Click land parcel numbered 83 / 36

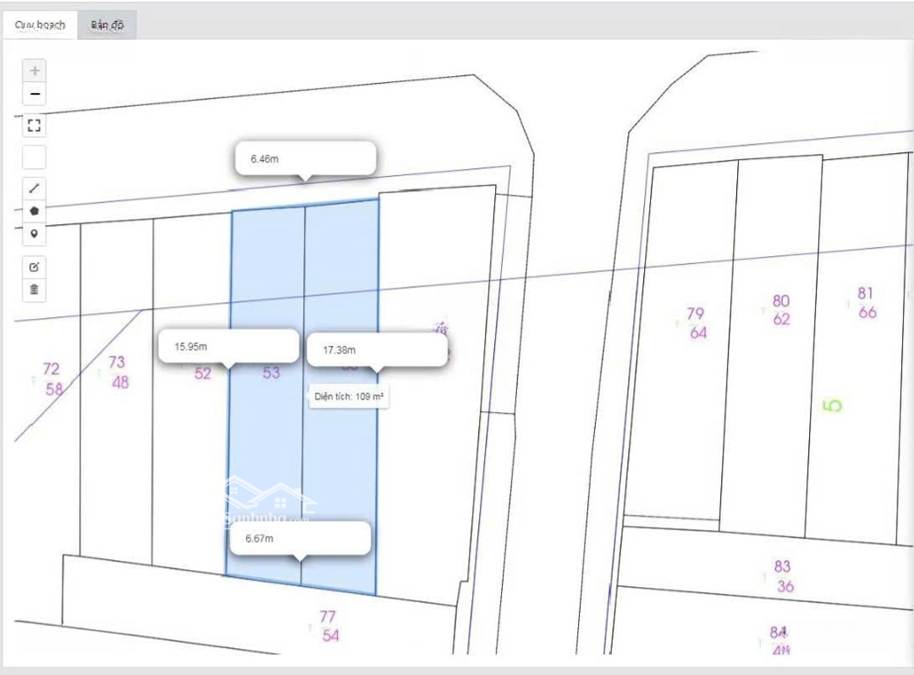(783, 576)
